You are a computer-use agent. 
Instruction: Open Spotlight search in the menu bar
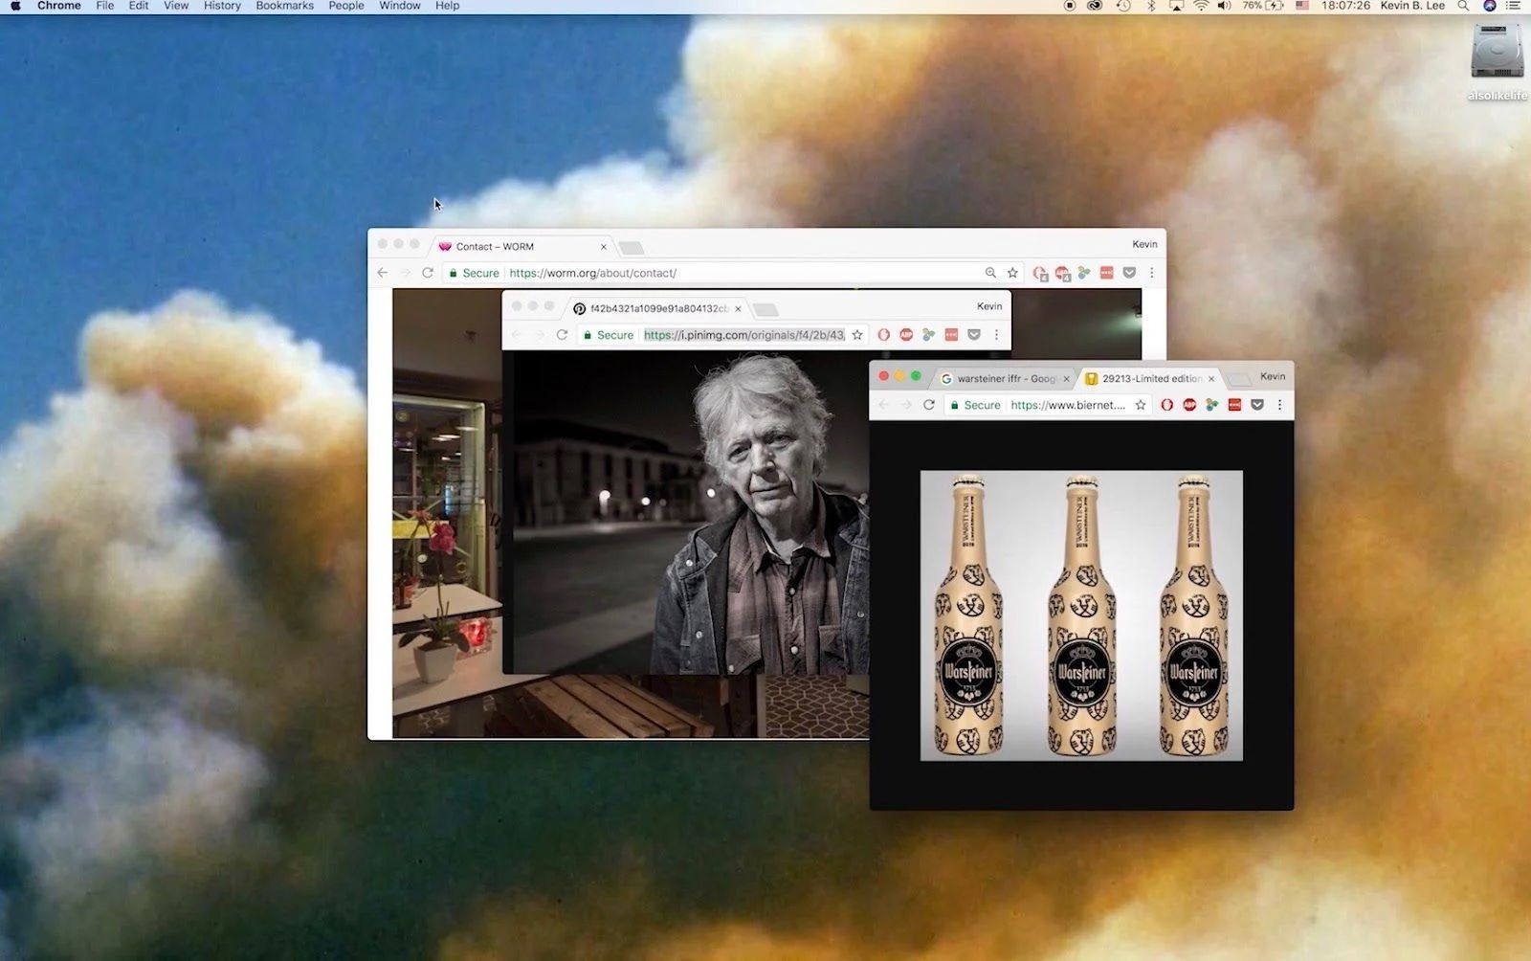click(x=1463, y=6)
